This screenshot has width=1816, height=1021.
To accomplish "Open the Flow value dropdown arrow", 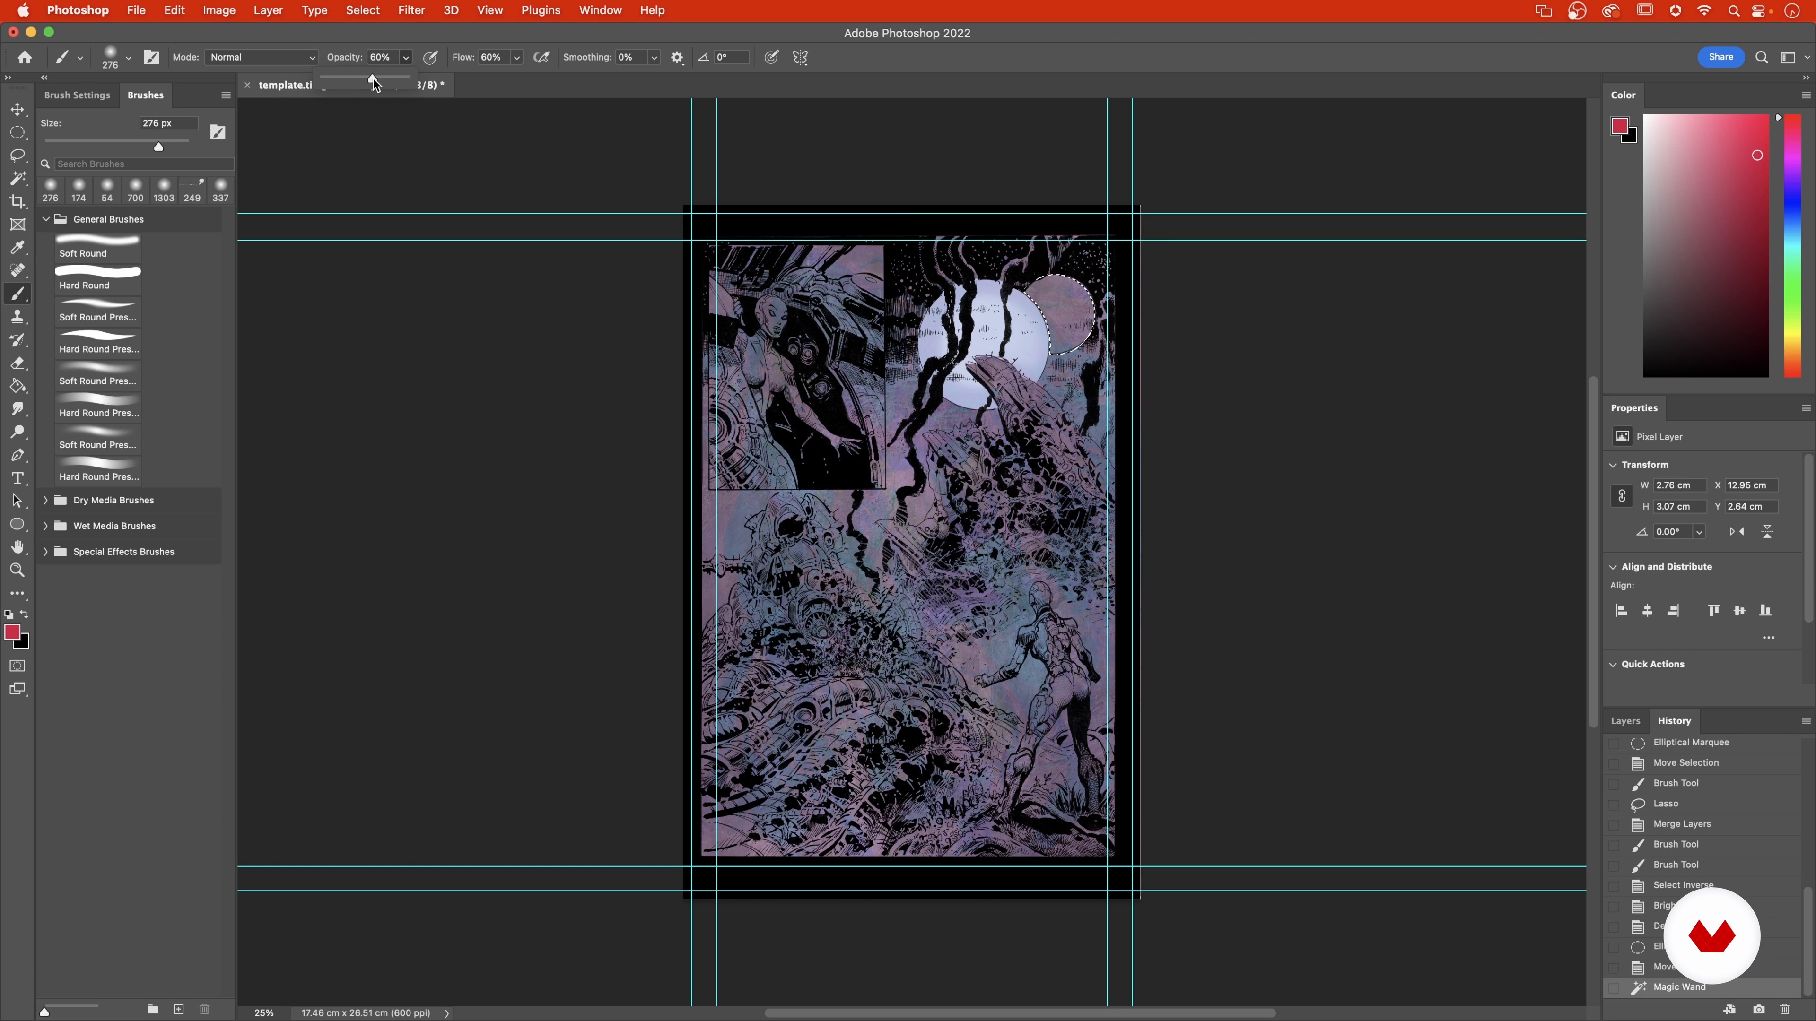I will (517, 58).
